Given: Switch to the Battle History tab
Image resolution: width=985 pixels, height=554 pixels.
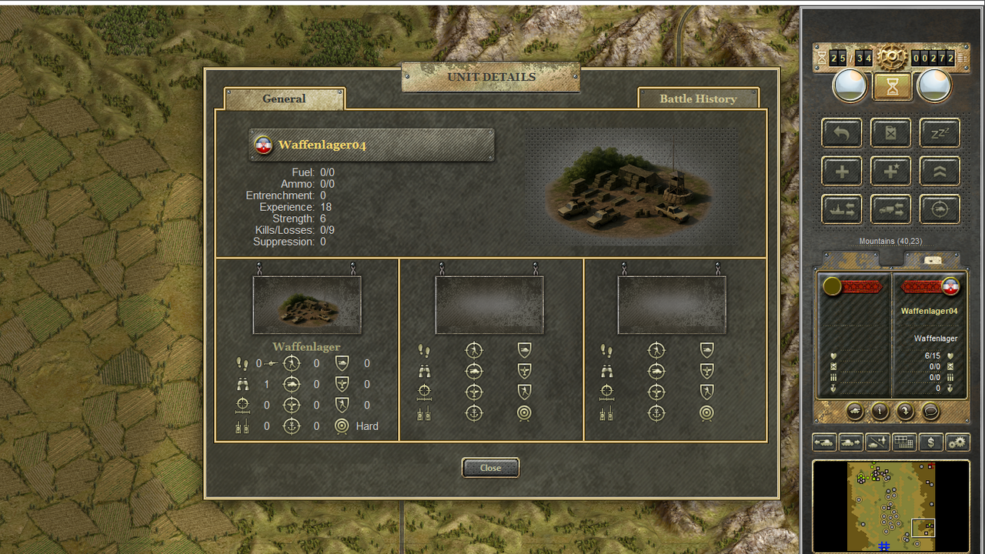Looking at the screenshot, I should coord(698,98).
